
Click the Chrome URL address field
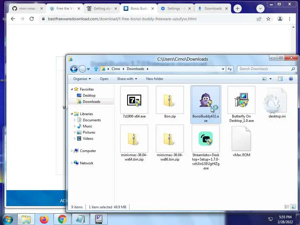tap(147, 19)
